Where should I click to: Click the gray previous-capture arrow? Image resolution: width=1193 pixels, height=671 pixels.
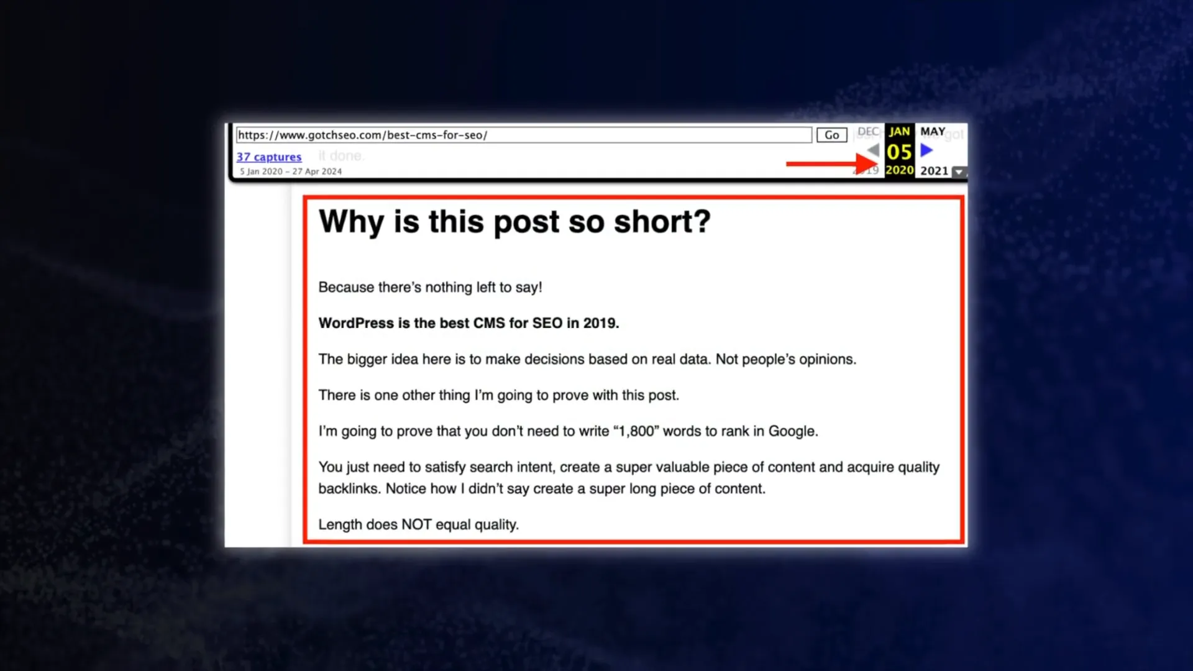click(x=872, y=150)
